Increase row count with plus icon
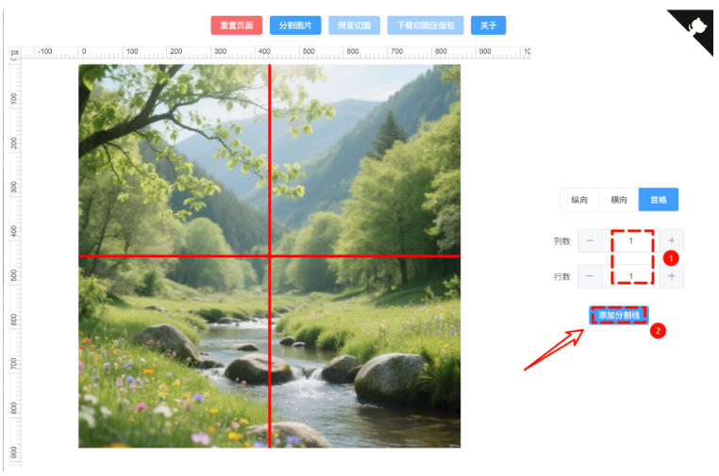719x476 pixels. coord(671,276)
